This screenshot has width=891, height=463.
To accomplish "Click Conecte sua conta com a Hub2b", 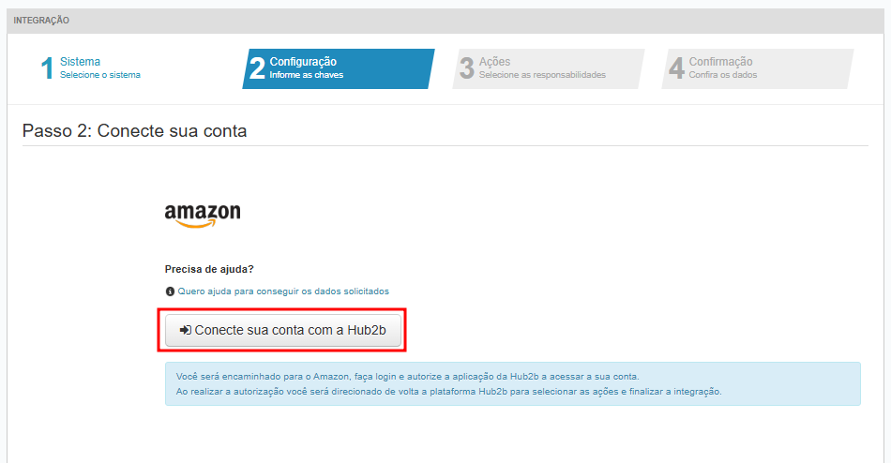I will coord(283,330).
